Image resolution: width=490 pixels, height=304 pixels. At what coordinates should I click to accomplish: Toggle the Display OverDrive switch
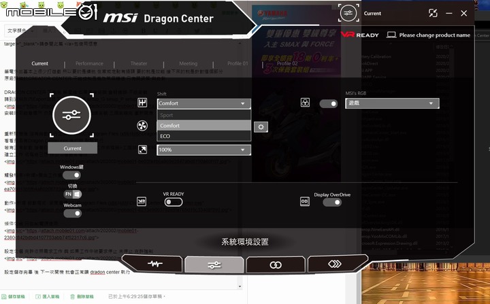coord(332,202)
